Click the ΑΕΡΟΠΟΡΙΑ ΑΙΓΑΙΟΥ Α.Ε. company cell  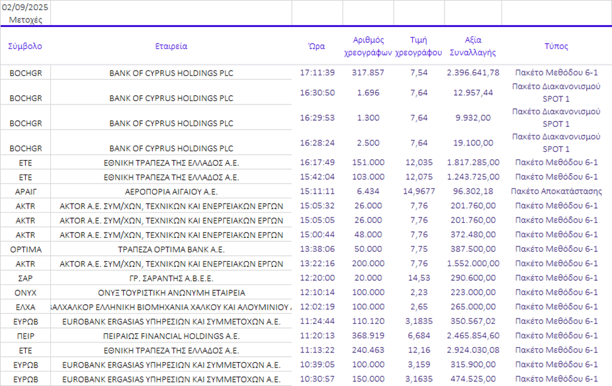tap(171, 192)
